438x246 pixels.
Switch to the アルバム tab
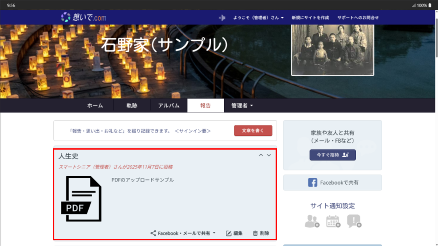click(x=169, y=105)
